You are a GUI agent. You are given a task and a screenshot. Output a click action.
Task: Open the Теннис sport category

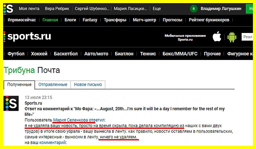(x=148, y=54)
